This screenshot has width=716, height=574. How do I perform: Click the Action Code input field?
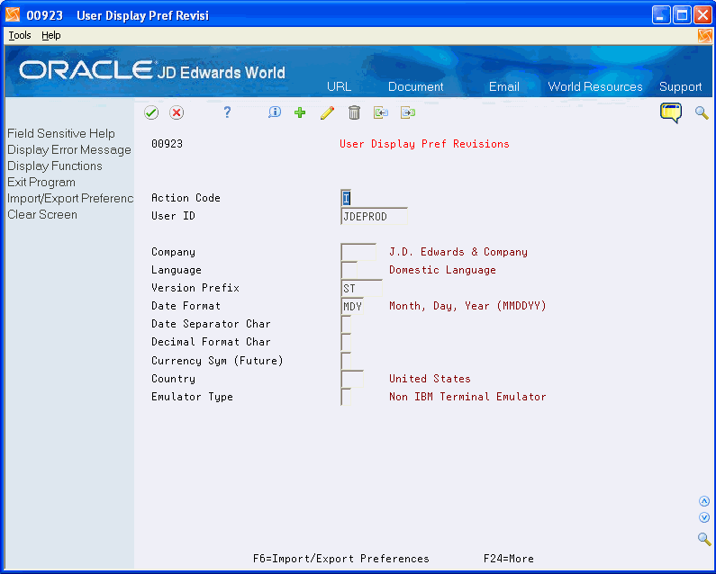click(346, 198)
